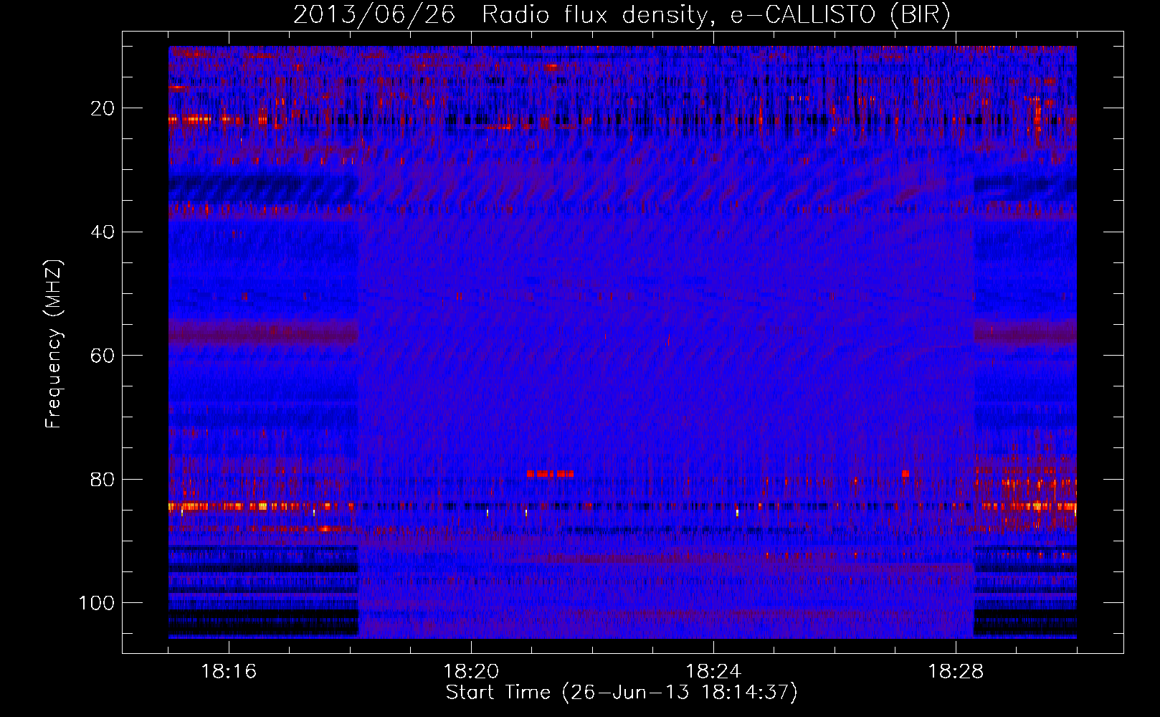Click the 18:20 time tick label
1160x717 pixels.
[471, 672]
